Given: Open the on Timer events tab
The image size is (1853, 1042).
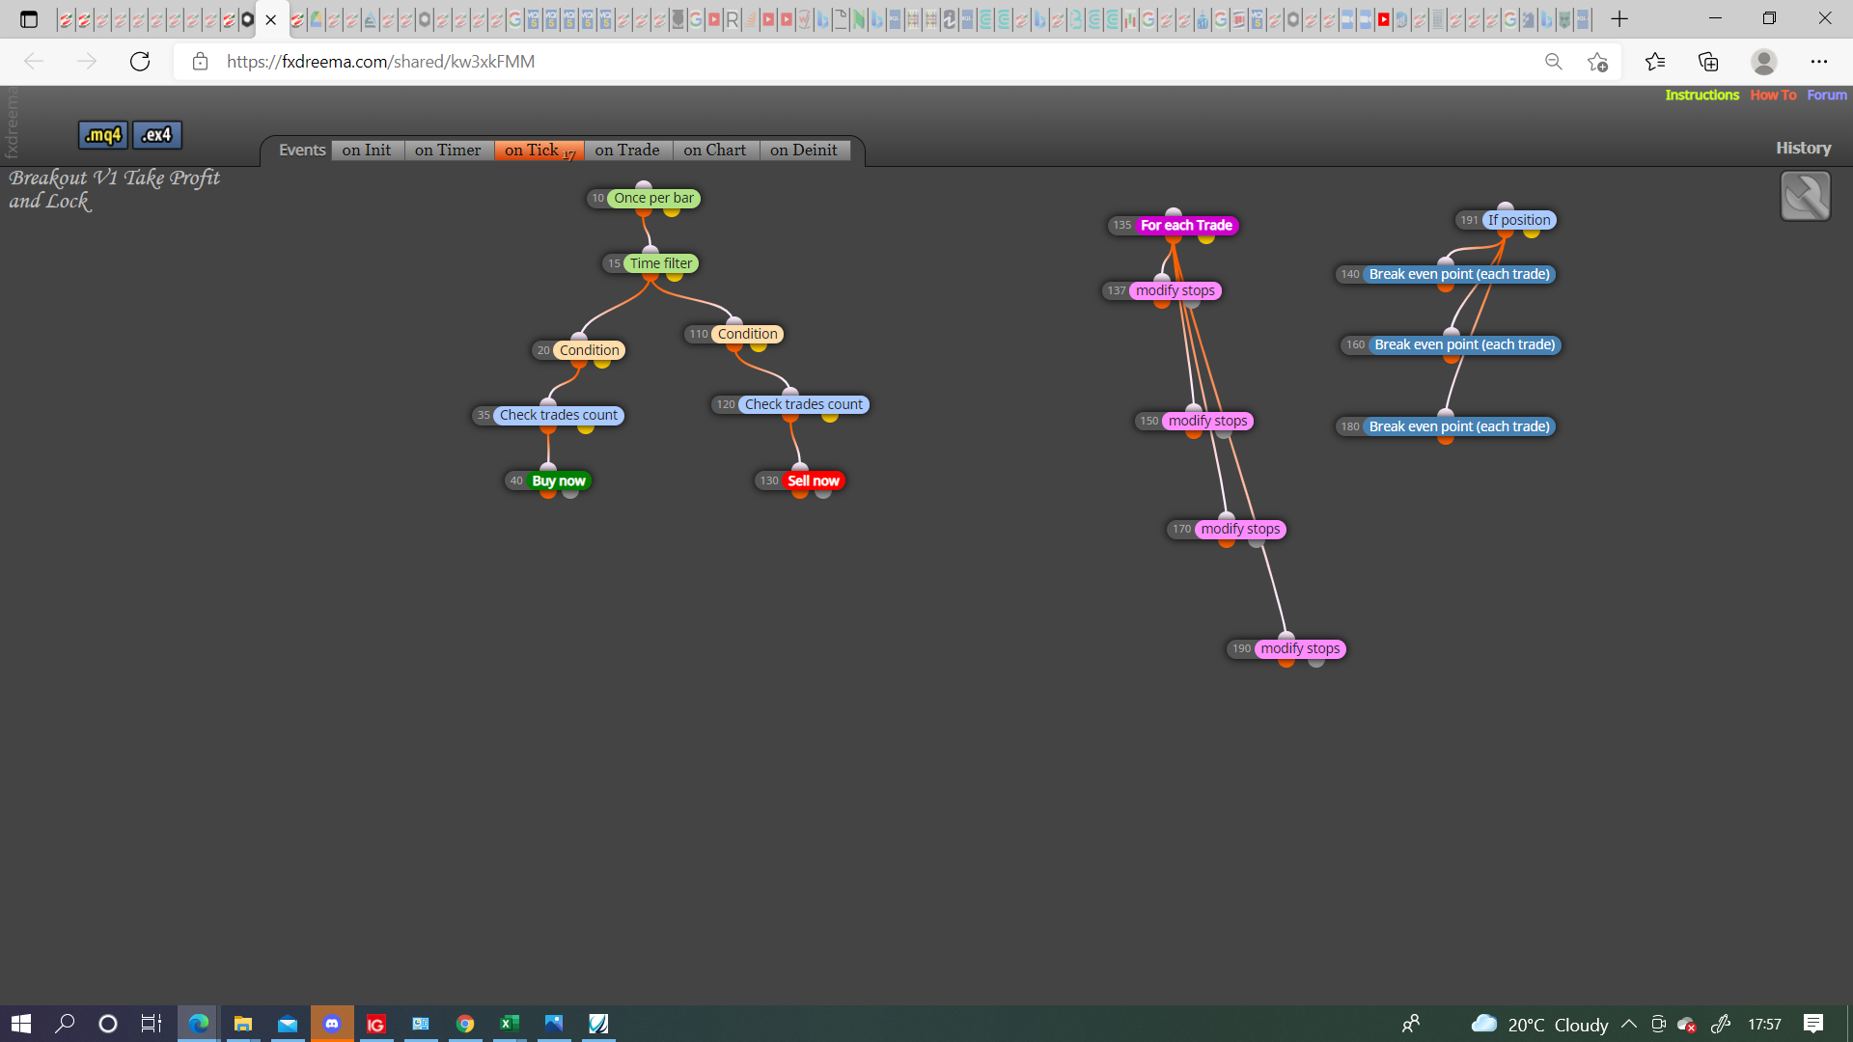Looking at the screenshot, I should [448, 150].
